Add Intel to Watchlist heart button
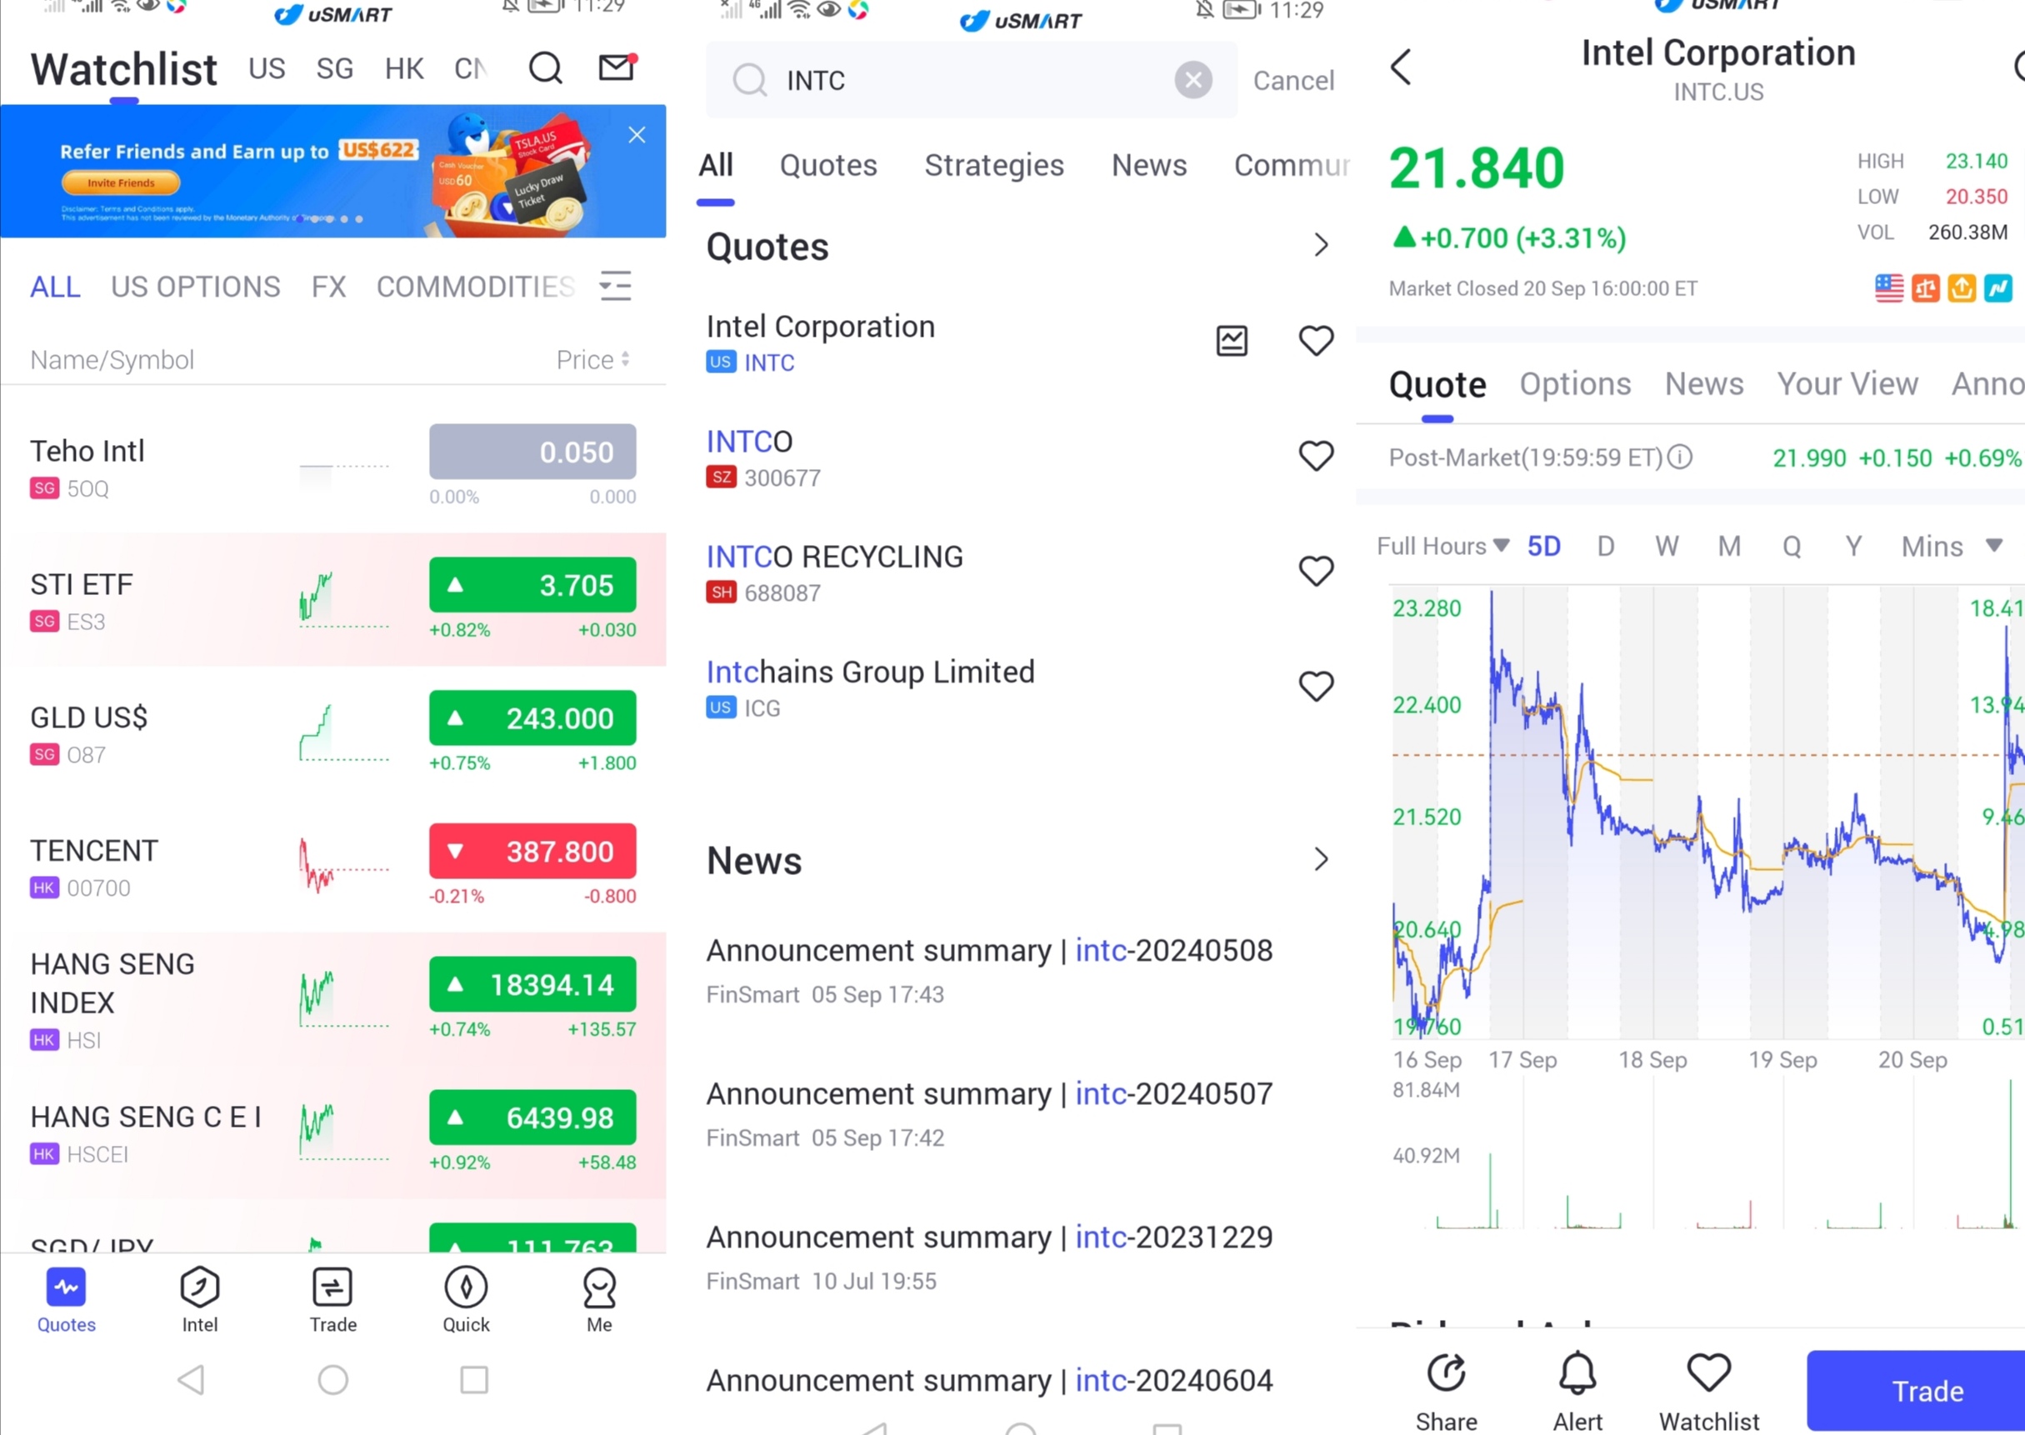The height and width of the screenshot is (1435, 2025). 1708,1392
